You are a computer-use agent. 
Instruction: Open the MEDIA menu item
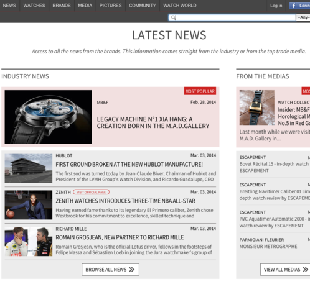coord(85,6)
